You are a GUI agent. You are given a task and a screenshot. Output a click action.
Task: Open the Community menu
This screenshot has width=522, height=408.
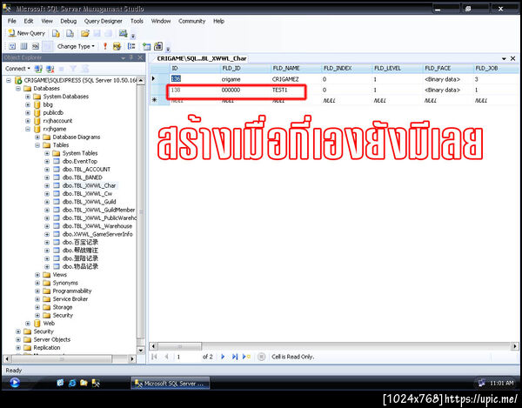[x=191, y=21]
